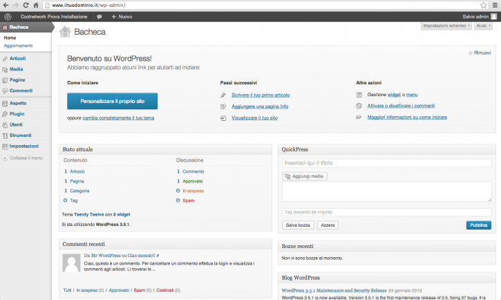501x300 pixels.
Task: Click Scrivere il tuo primo articolo link
Action: pyautogui.click(x=261, y=95)
